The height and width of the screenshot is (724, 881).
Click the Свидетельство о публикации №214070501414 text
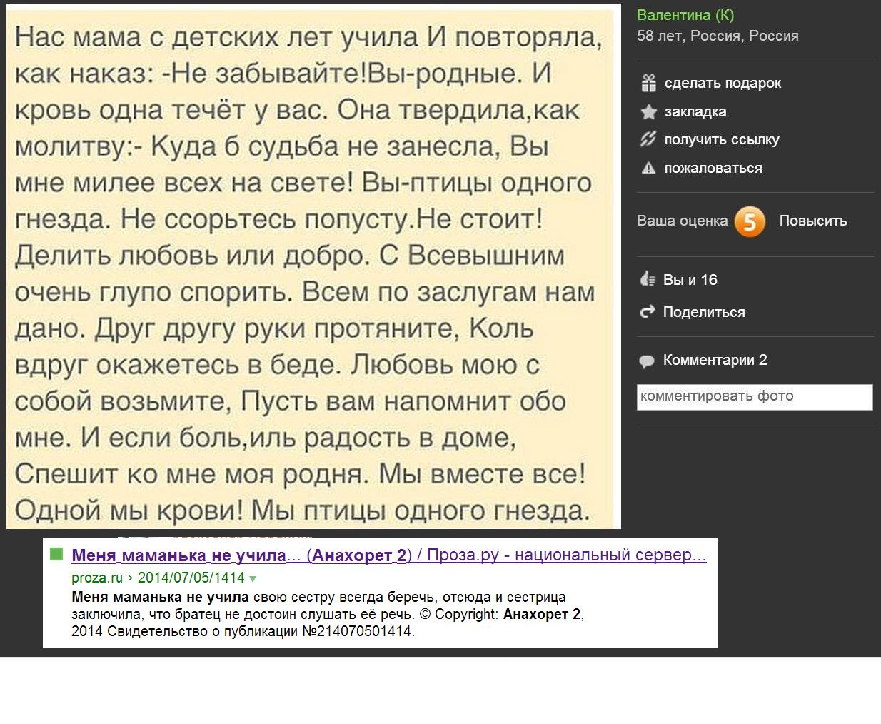point(261,631)
